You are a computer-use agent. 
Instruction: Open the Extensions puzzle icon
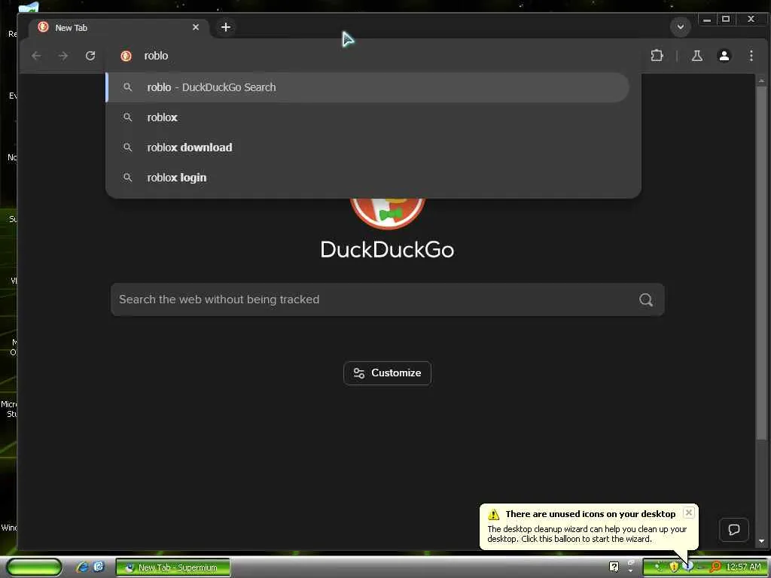coord(657,56)
